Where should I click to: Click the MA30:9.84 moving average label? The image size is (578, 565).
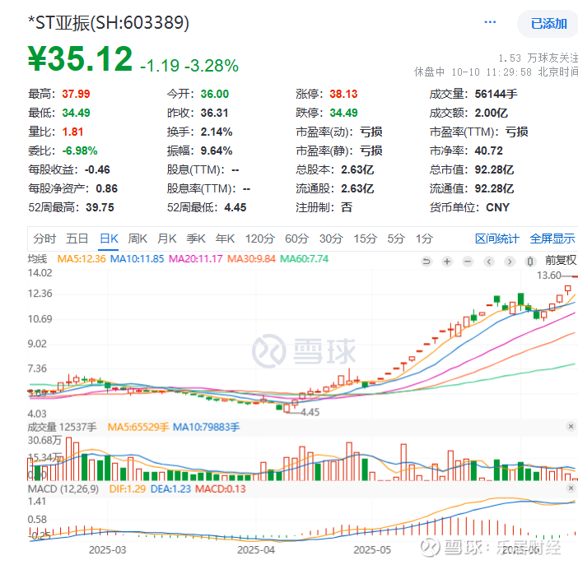251,259
